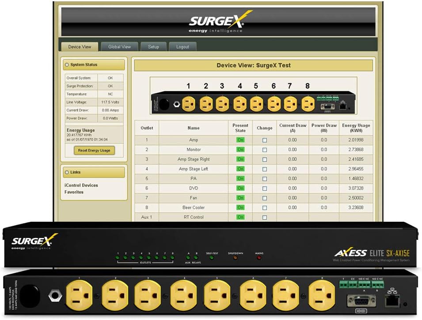Open the Favorites link
Screen dimensions: 422x320
(74, 192)
